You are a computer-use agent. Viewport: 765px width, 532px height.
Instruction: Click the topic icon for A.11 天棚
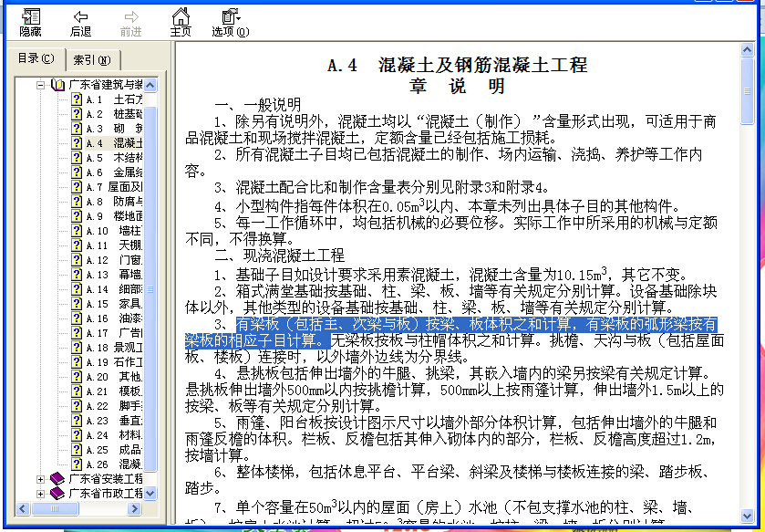click(x=76, y=245)
